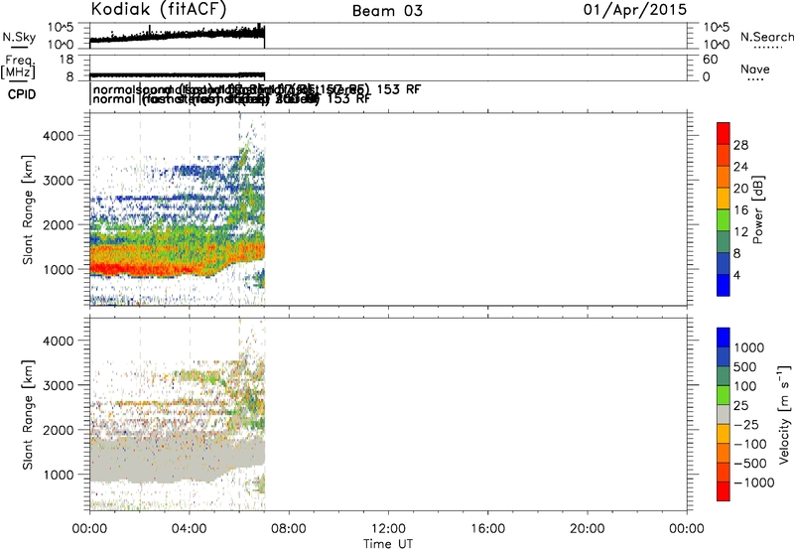Viewport: 794px width, 550px height.
Task: Pick the bright blue bottom Power colorbar segment
Action: (x=724, y=285)
